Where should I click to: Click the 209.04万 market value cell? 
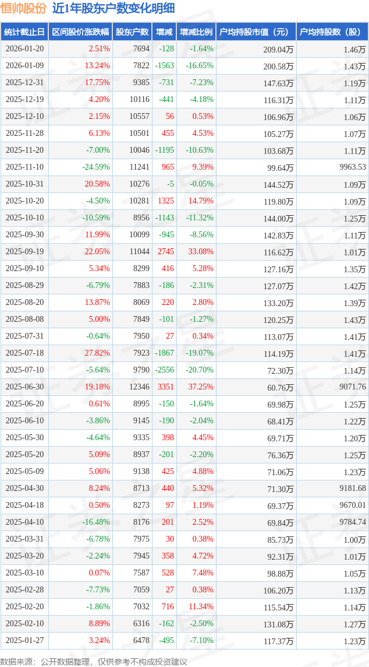(x=278, y=50)
